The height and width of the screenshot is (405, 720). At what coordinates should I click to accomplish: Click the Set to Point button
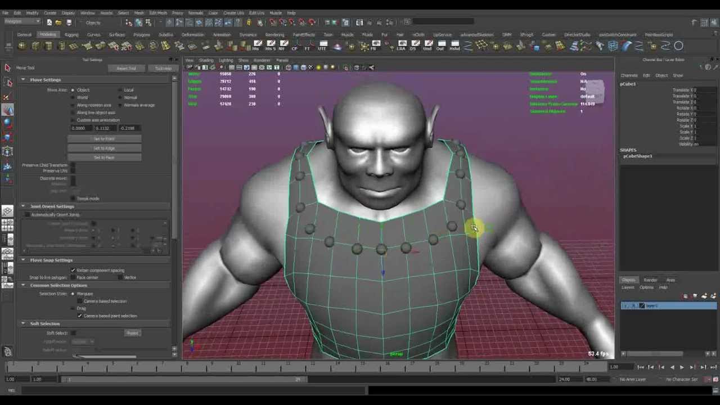click(104, 139)
